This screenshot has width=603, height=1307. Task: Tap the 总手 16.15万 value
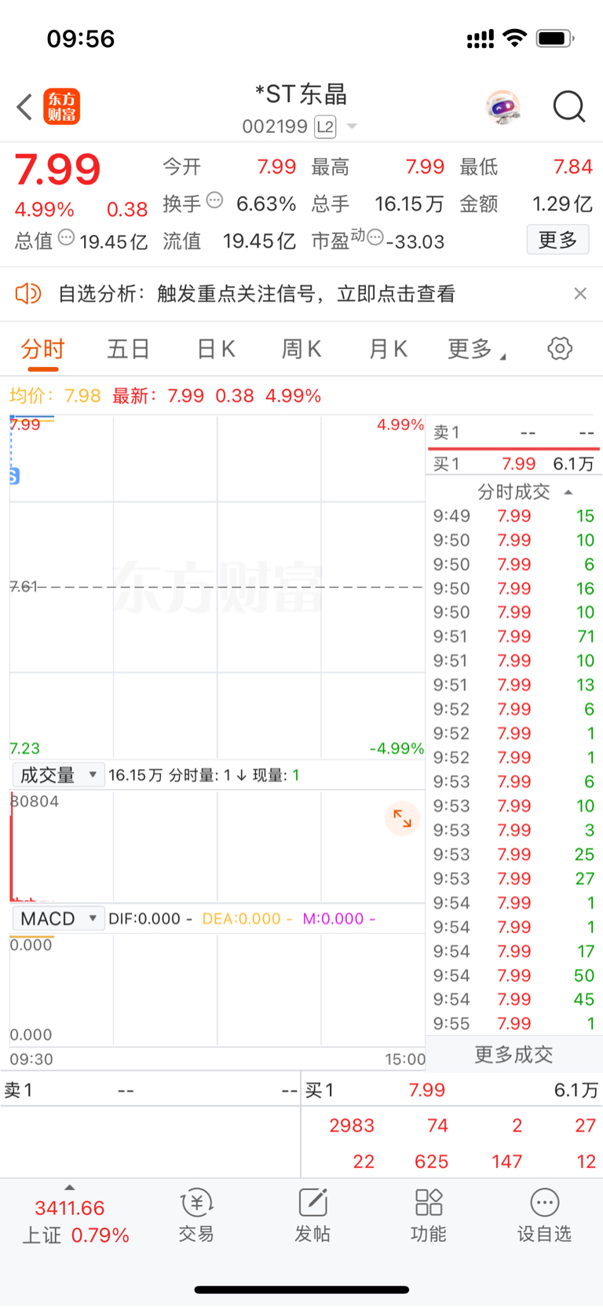408,204
